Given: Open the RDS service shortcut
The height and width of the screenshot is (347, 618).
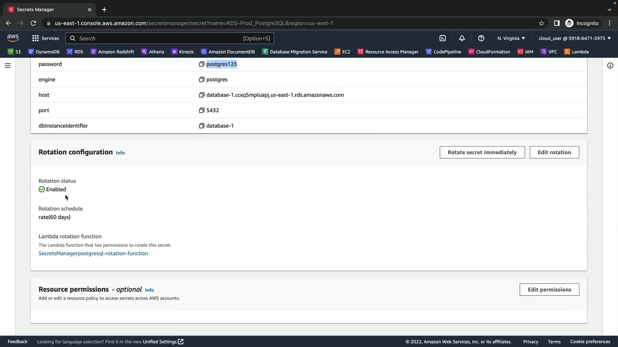Looking at the screenshot, I should (75, 52).
